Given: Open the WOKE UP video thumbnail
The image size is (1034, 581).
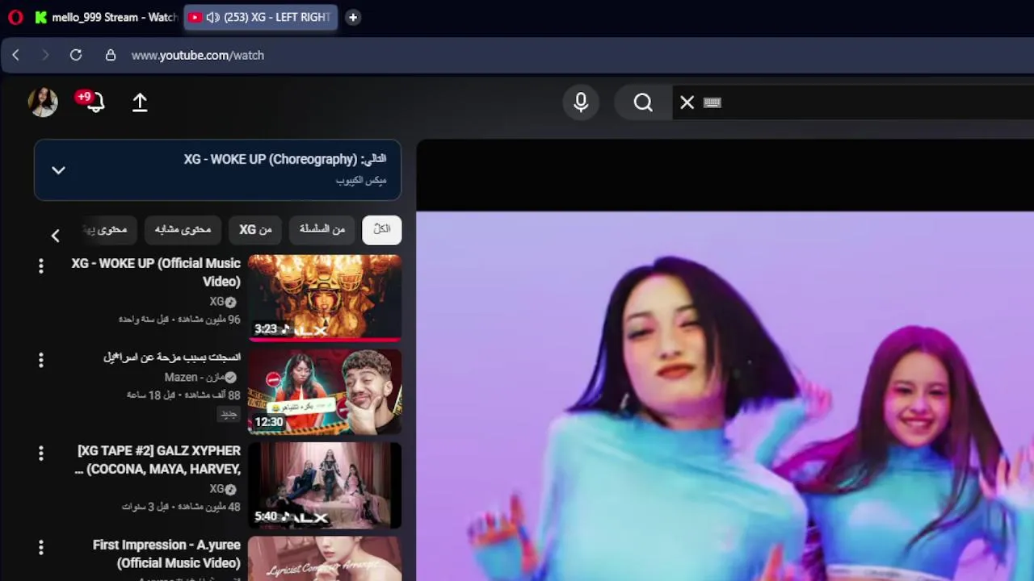Looking at the screenshot, I should 324,298.
